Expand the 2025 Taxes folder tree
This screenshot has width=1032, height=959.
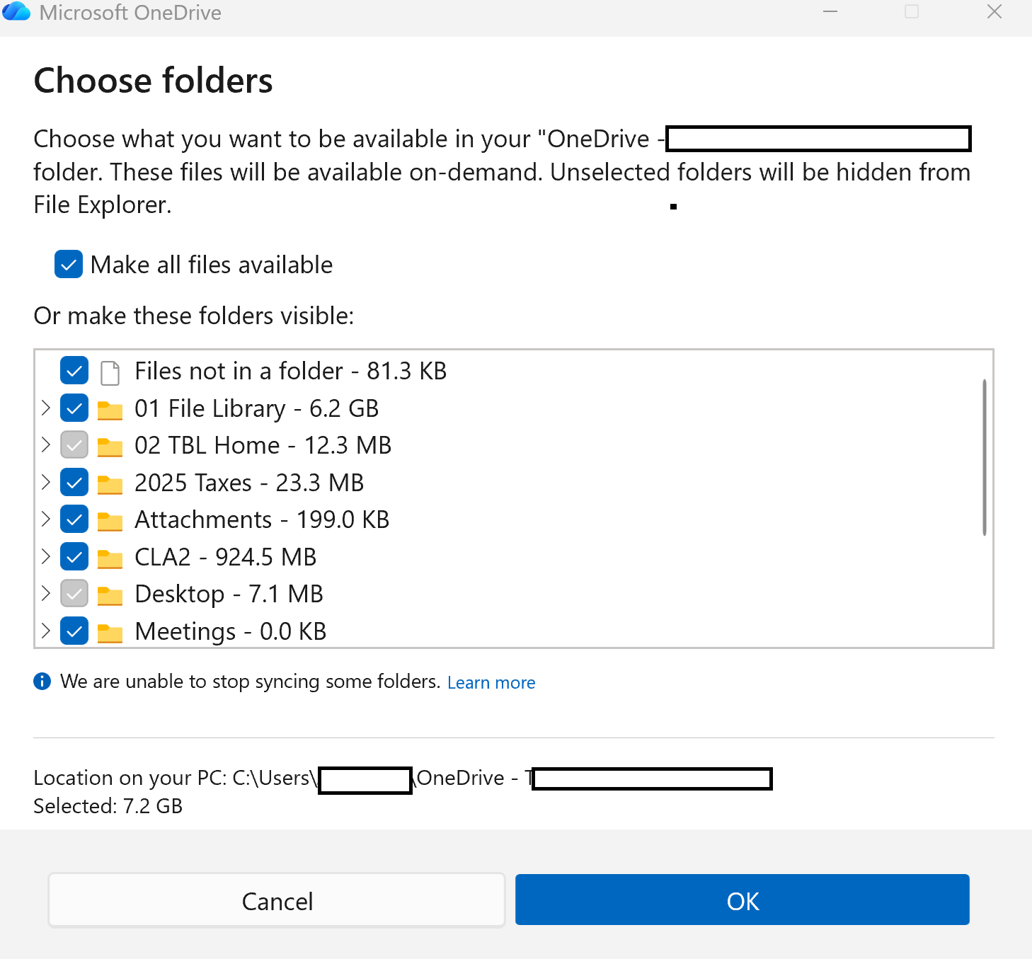pos(46,482)
